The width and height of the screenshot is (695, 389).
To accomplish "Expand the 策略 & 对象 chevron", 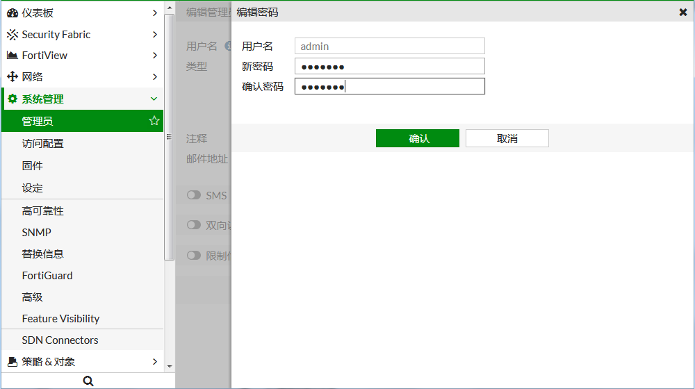I will (154, 361).
